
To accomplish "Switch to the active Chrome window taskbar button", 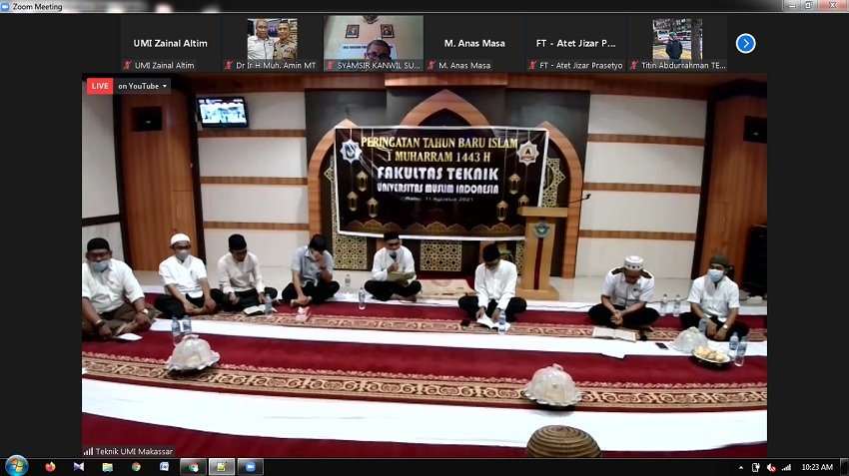I will coord(193,467).
